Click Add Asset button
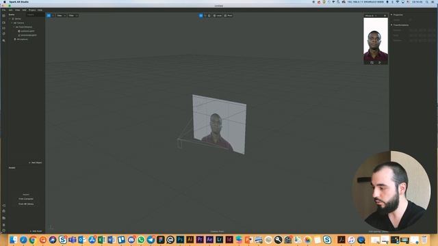 point(36,231)
